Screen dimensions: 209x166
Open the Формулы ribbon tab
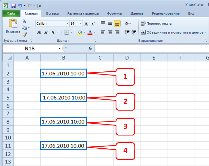click(114, 13)
